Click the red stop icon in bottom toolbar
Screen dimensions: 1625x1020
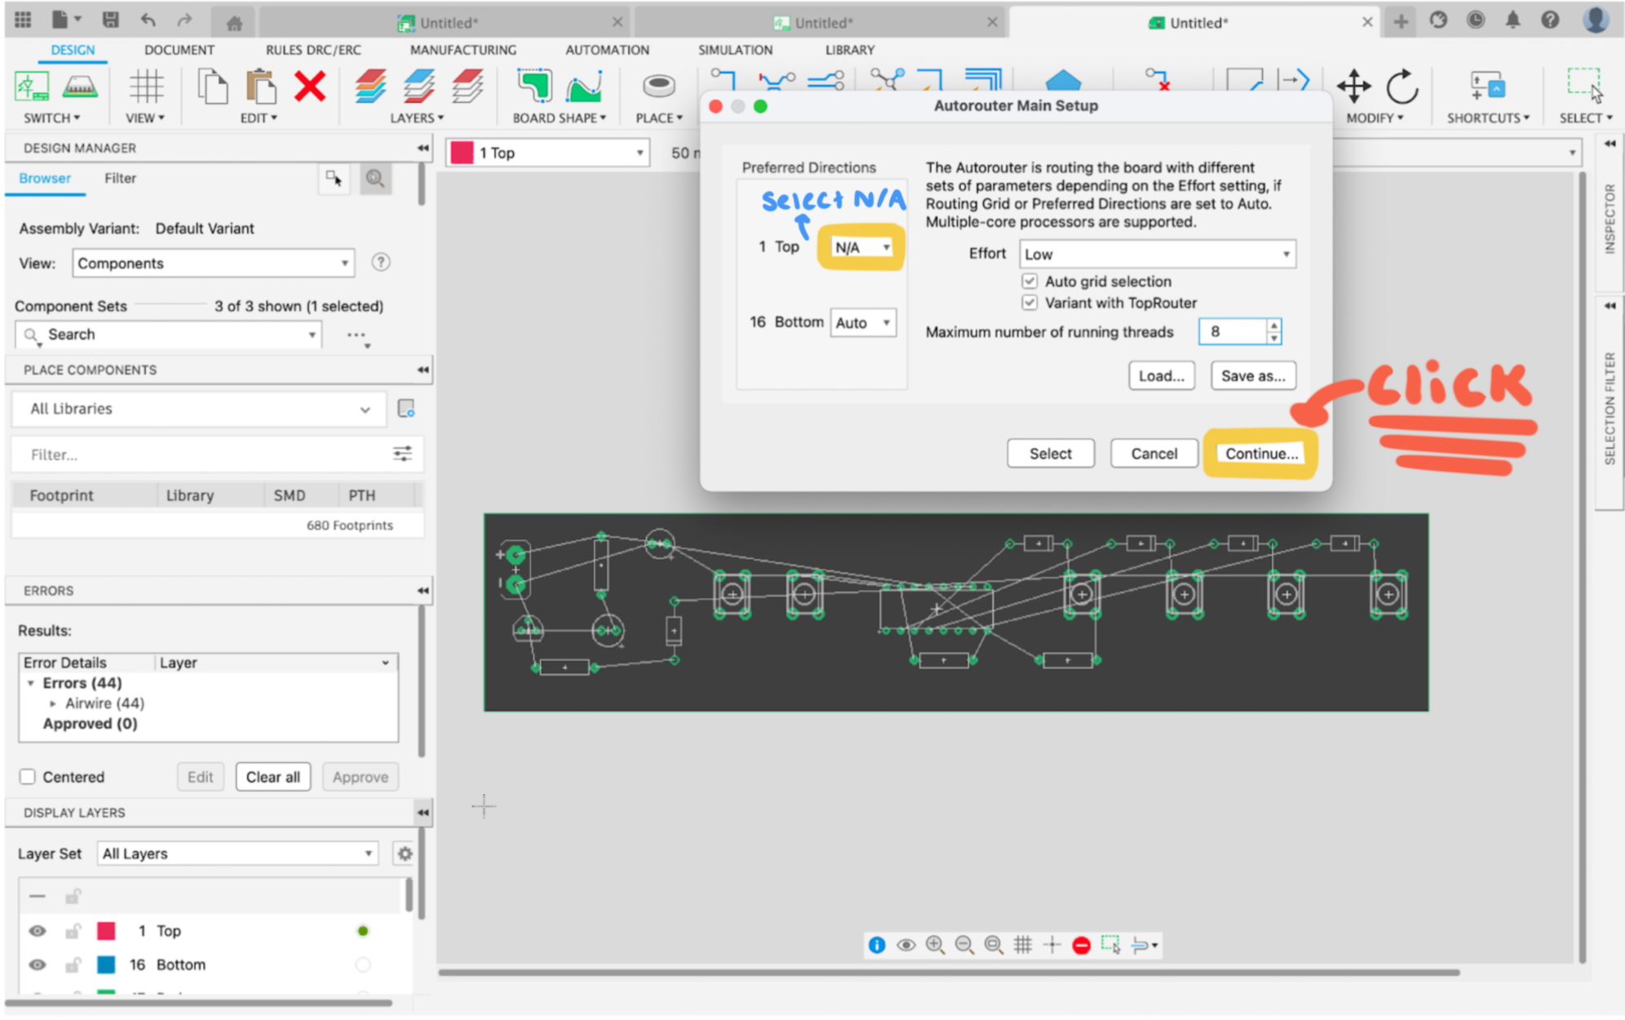click(x=1081, y=945)
